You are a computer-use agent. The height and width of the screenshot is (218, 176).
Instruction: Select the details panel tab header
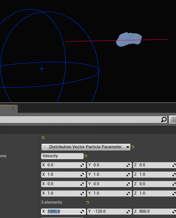(x=9, y=109)
